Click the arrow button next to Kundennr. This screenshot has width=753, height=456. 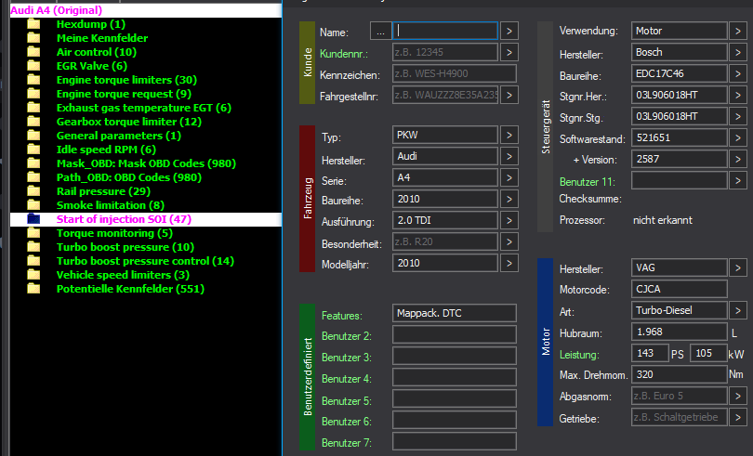(x=509, y=52)
